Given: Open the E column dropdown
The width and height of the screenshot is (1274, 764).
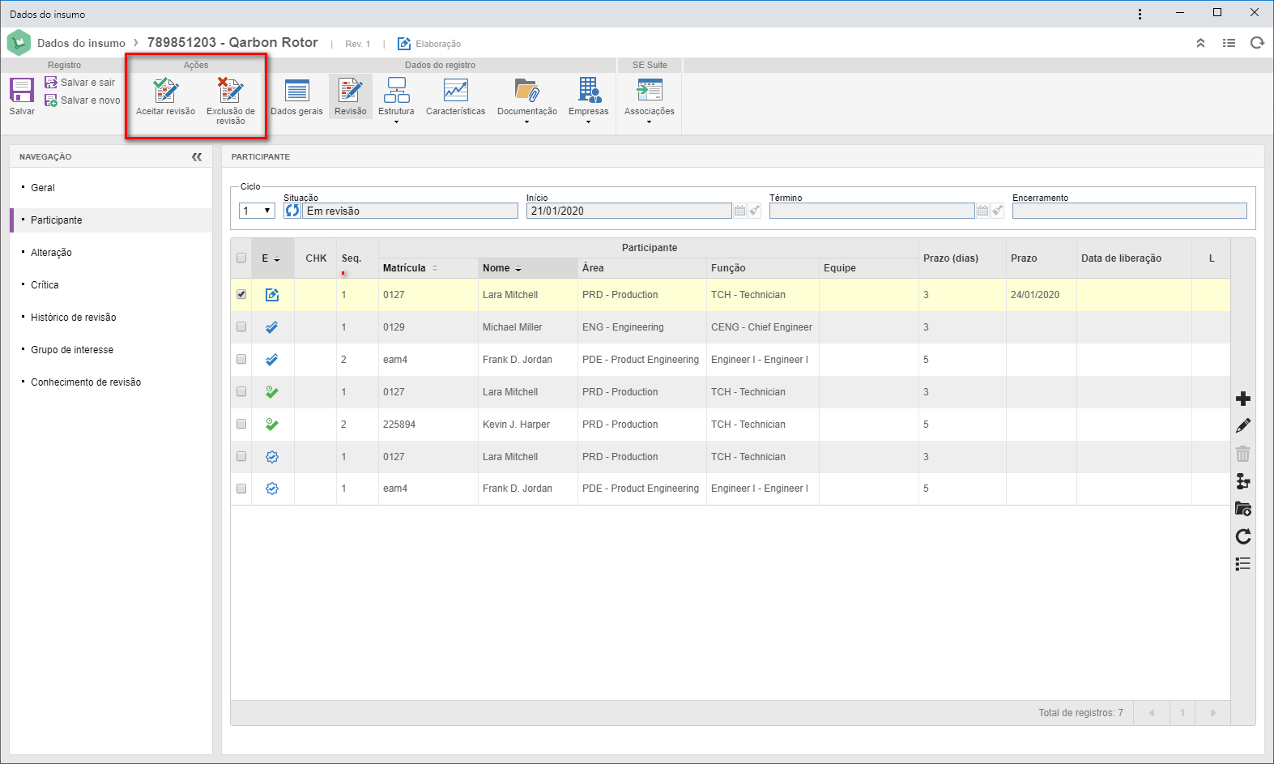Looking at the screenshot, I should 277,259.
